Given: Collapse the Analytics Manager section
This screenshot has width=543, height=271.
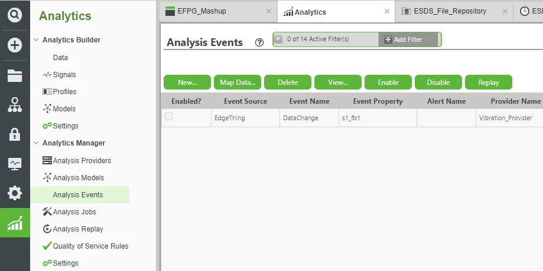Looking at the screenshot, I should (36, 143).
